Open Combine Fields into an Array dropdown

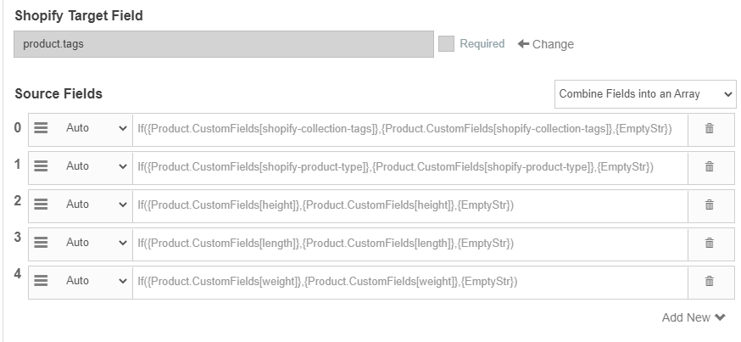point(645,94)
